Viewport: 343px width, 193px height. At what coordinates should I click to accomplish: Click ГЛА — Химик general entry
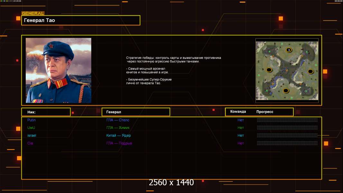(118, 128)
